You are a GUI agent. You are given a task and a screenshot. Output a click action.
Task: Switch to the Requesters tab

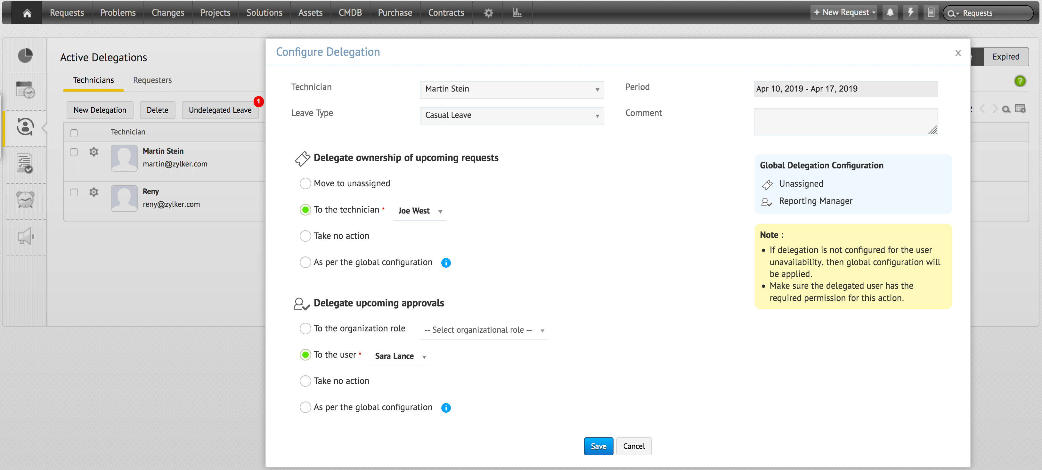coord(152,80)
